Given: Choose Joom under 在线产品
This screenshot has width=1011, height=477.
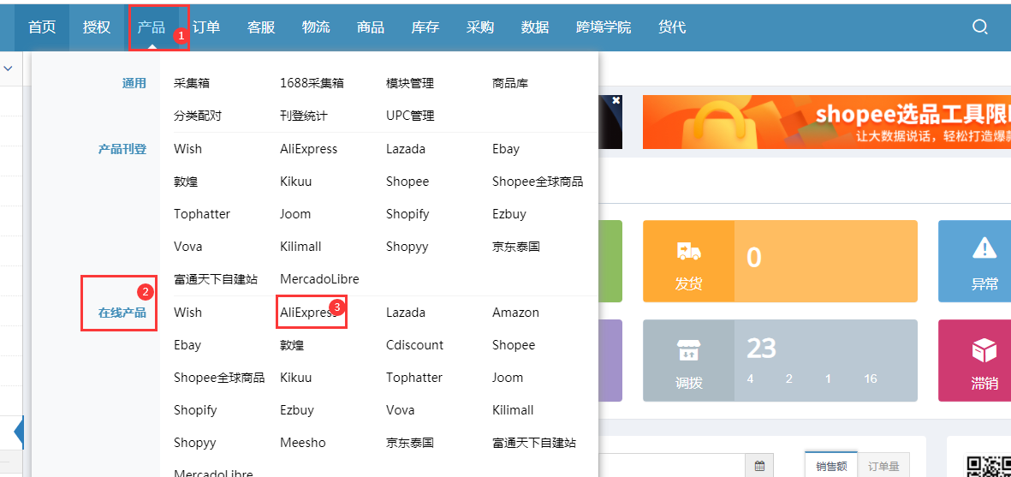Looking at the screenshot, I should [508, 378].
